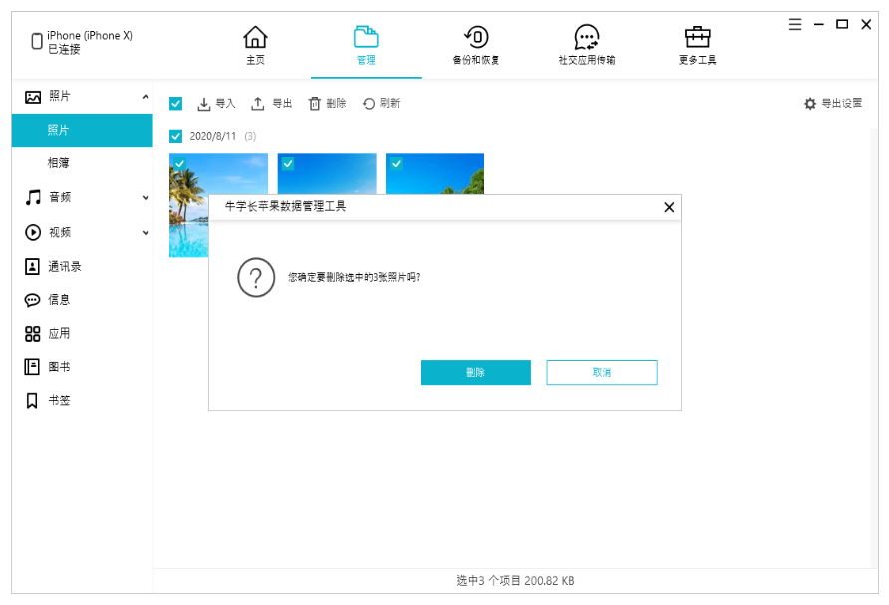889x605 pixels.
Task: Click the 导出 export icon
Action: pos(258,104)
